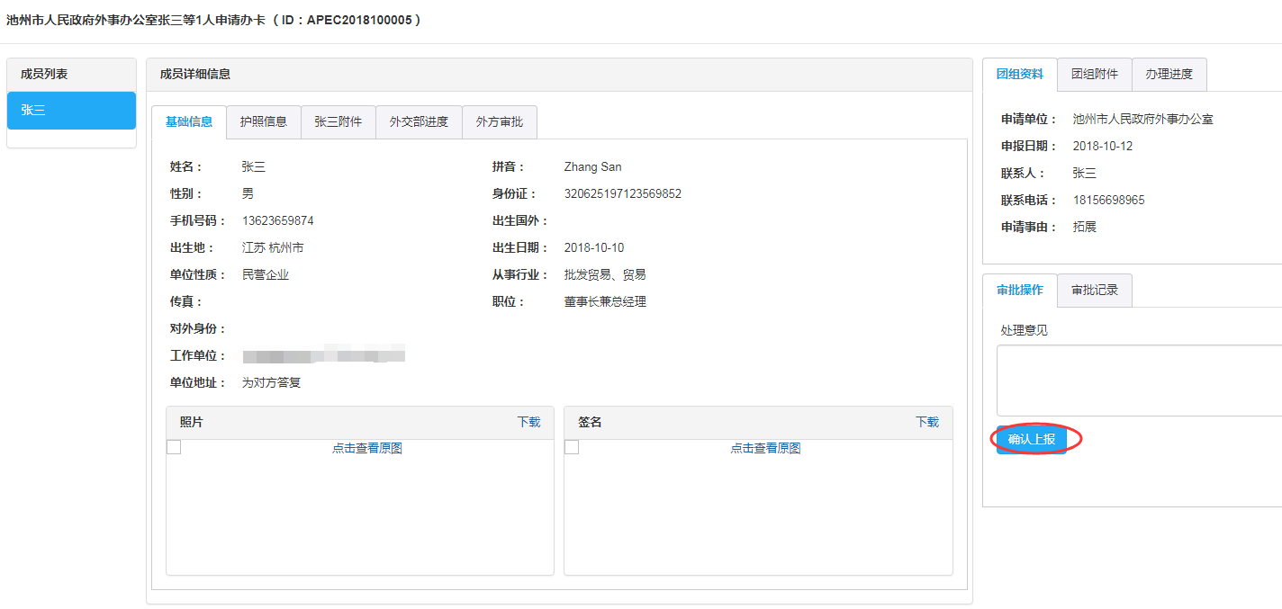Open the 基础信息 tab
The height and width of the screenshot is (609, 1282).
coord(189,122)
